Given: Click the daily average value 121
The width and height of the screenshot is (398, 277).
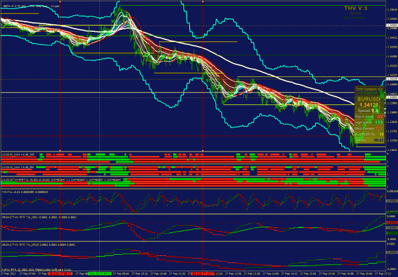Looking at the screenshot, I should coord(379,128).
